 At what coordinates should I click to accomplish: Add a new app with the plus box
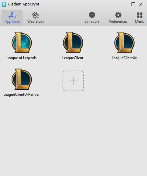(x=73, y=81)
